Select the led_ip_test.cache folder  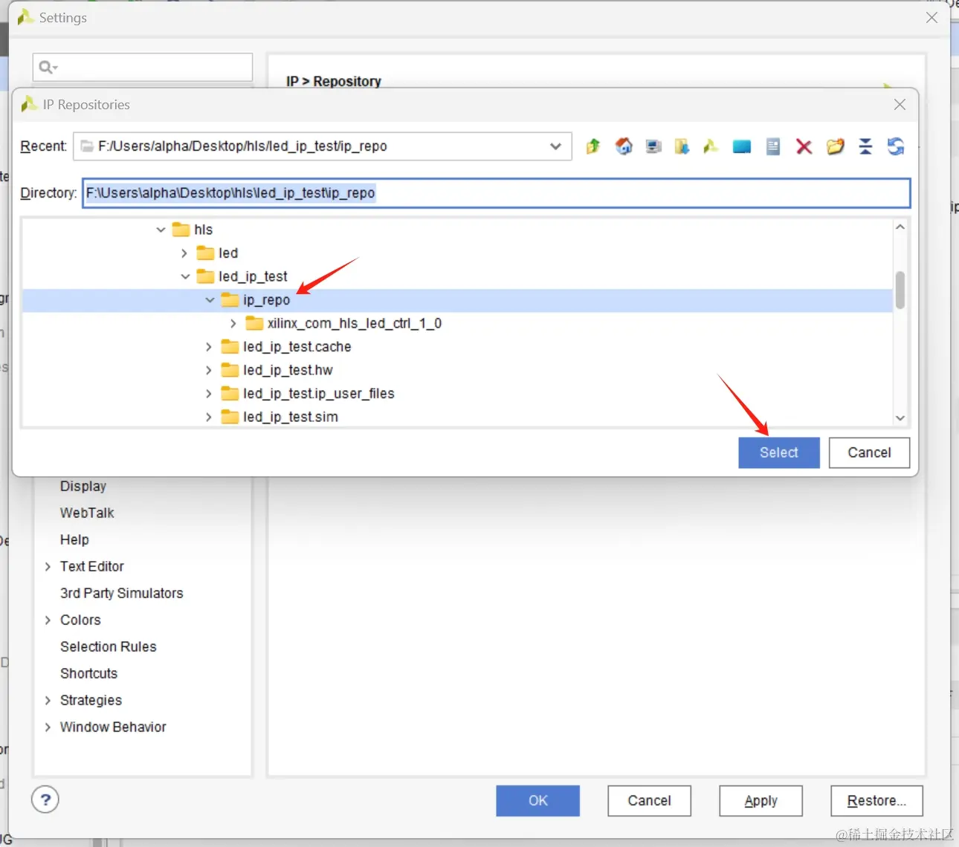point(286,347)
